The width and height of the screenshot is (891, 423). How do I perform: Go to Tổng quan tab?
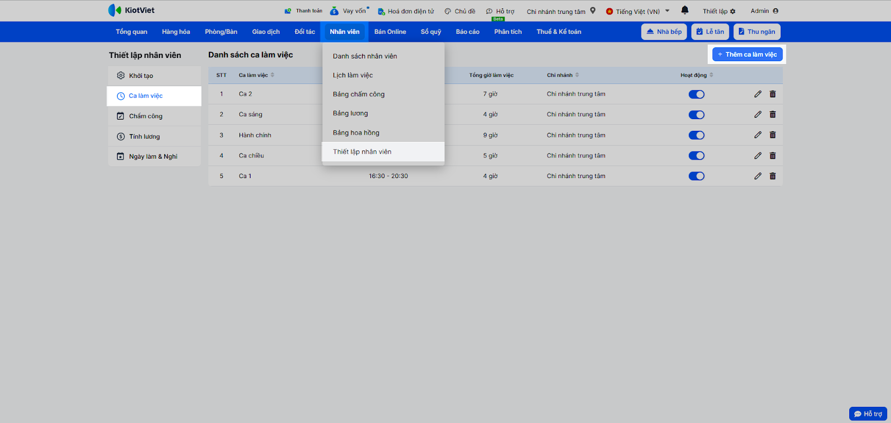click(x=131, y=32)
